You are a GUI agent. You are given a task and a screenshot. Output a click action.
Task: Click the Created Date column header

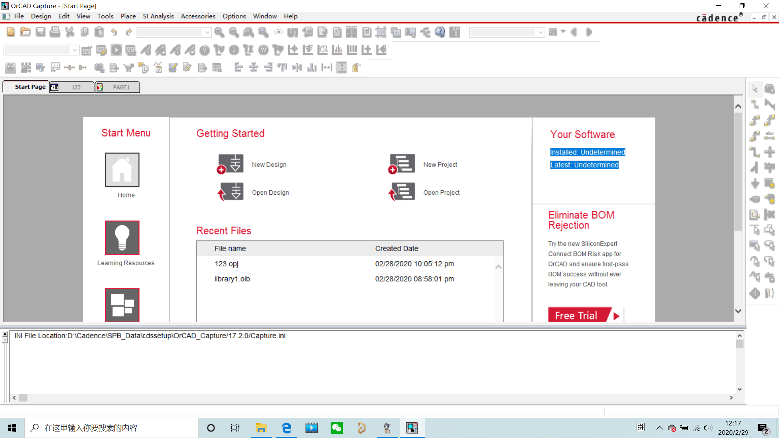click(397, 249)
